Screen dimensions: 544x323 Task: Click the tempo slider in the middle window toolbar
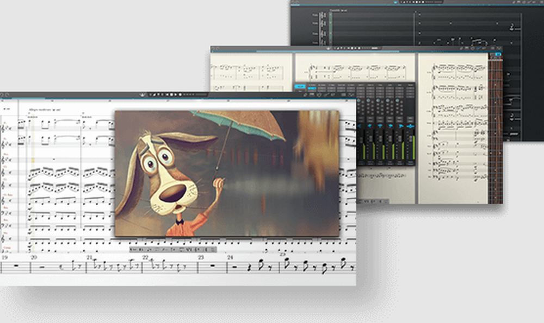[376, 48]
